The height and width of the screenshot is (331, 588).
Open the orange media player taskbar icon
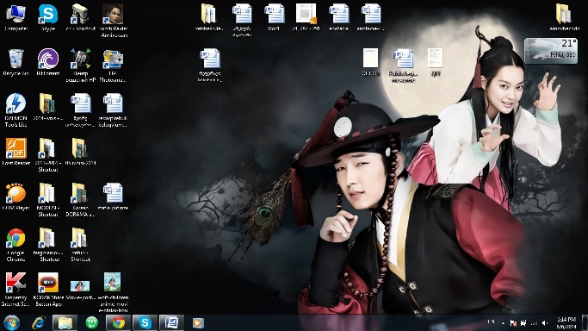(198, 322)
